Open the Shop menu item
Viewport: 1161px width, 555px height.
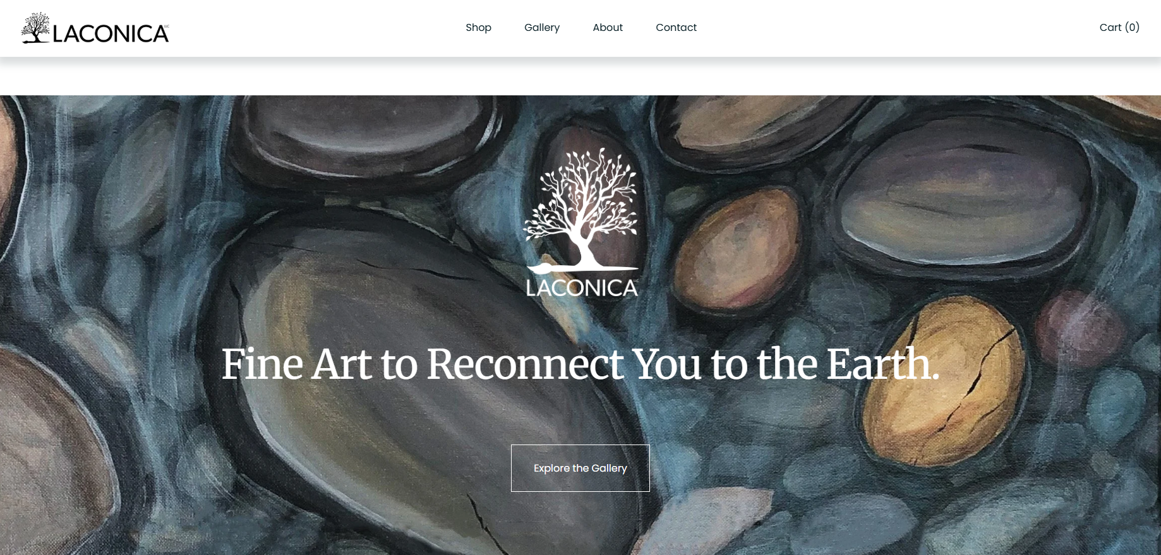(478, 27)
